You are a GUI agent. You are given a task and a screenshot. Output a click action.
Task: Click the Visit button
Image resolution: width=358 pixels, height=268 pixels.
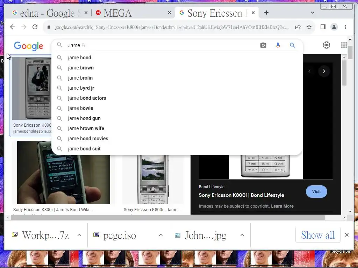coord(316,192)
